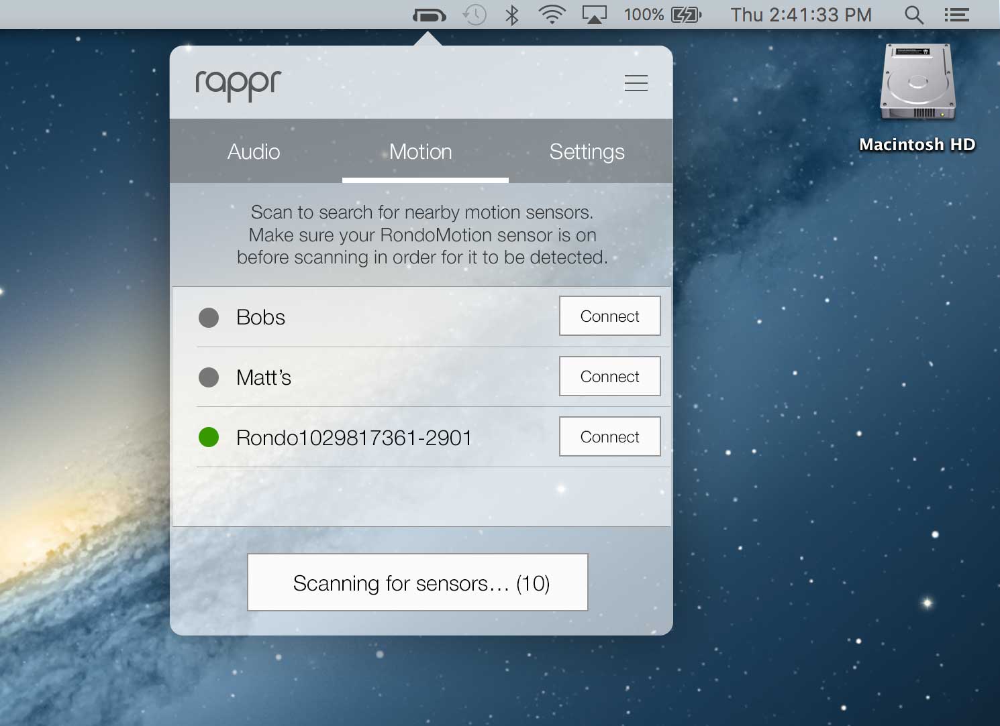Connect to the Rondo1029817361-2901 sensor

click(609, 437)
